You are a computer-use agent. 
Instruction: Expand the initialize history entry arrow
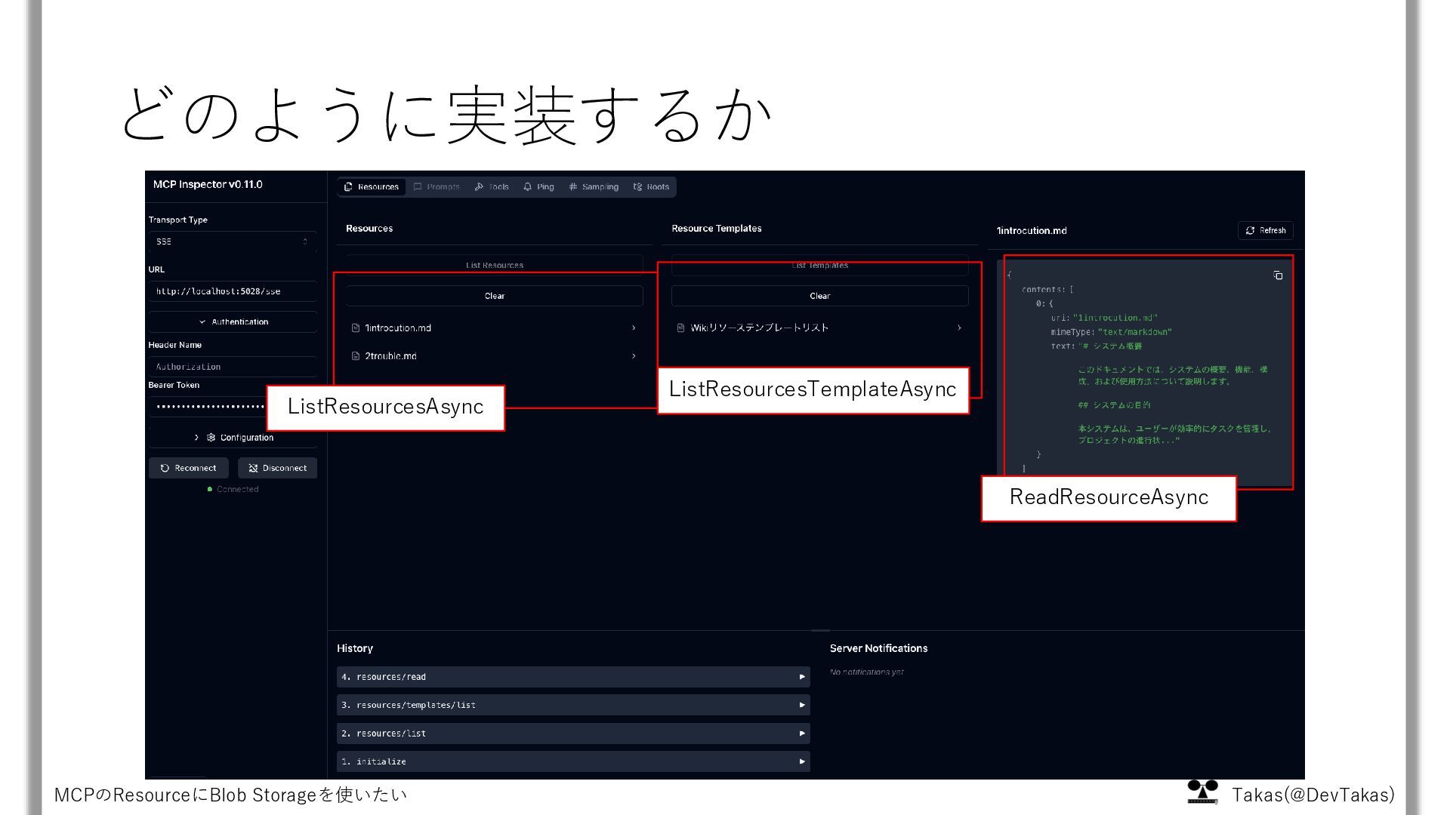pos(802,761)
